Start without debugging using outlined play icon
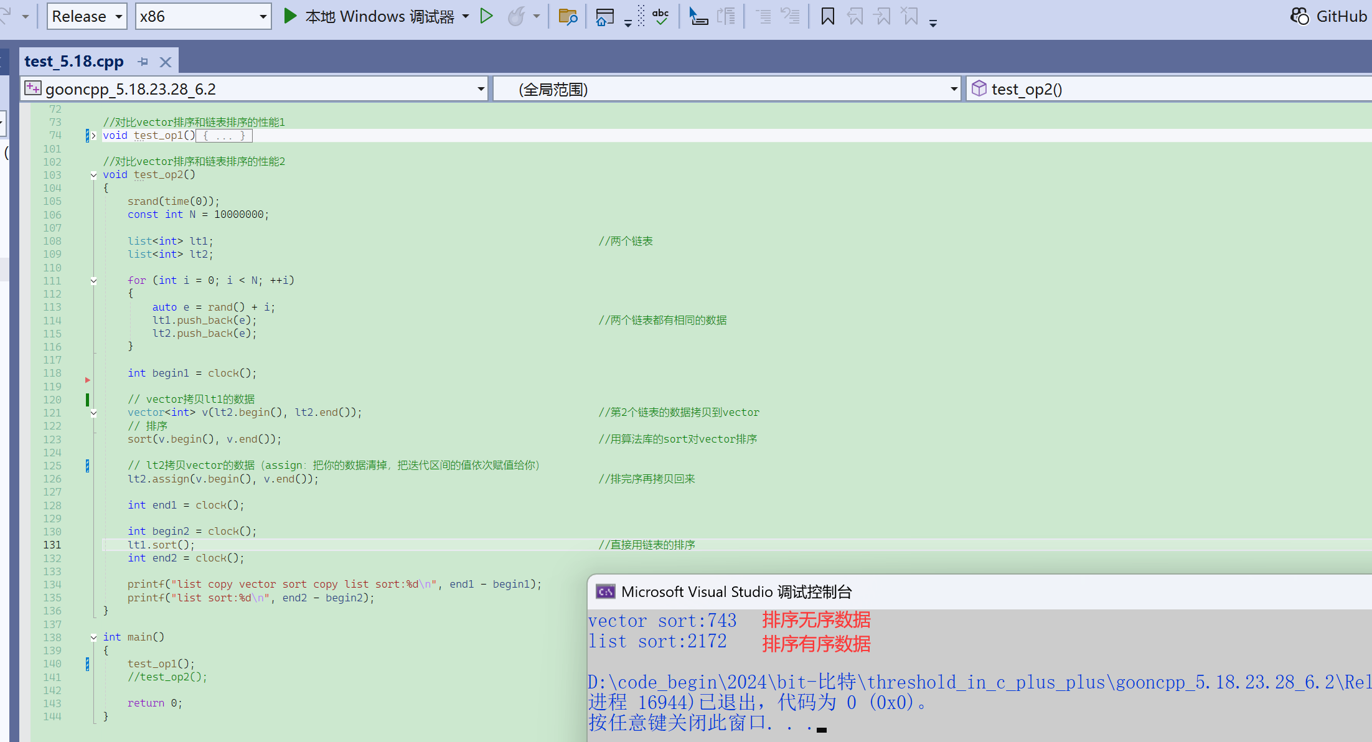Image resolution: width=1372 pixels, height=742 pixels. 487,16
